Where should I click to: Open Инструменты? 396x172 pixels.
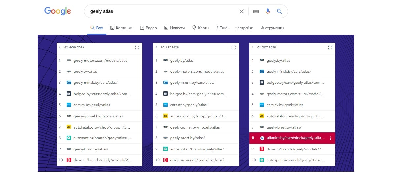click(272, 28)
